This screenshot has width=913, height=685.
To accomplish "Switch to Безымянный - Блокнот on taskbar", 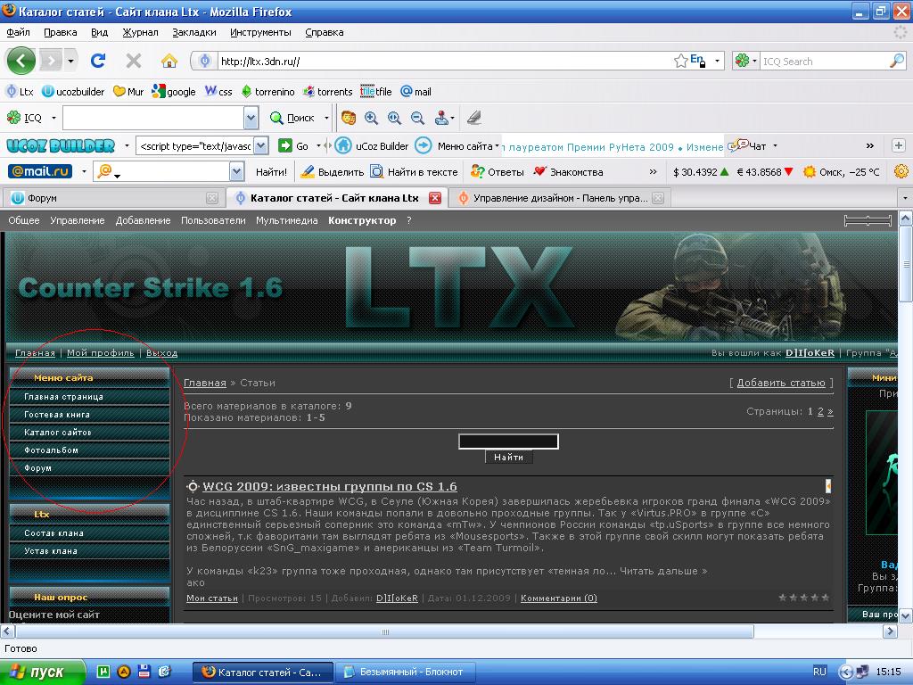I will point(406,673).
